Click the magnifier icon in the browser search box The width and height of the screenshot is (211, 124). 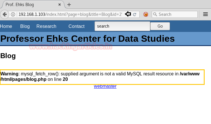155,14
